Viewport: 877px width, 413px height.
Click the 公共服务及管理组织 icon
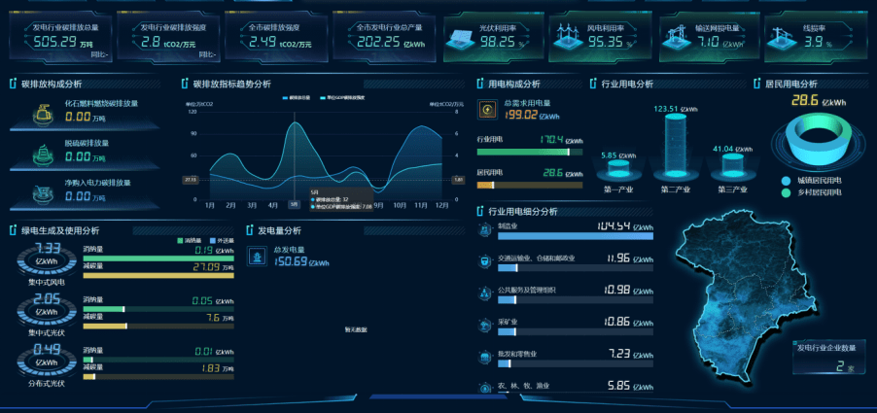(486, 292)
